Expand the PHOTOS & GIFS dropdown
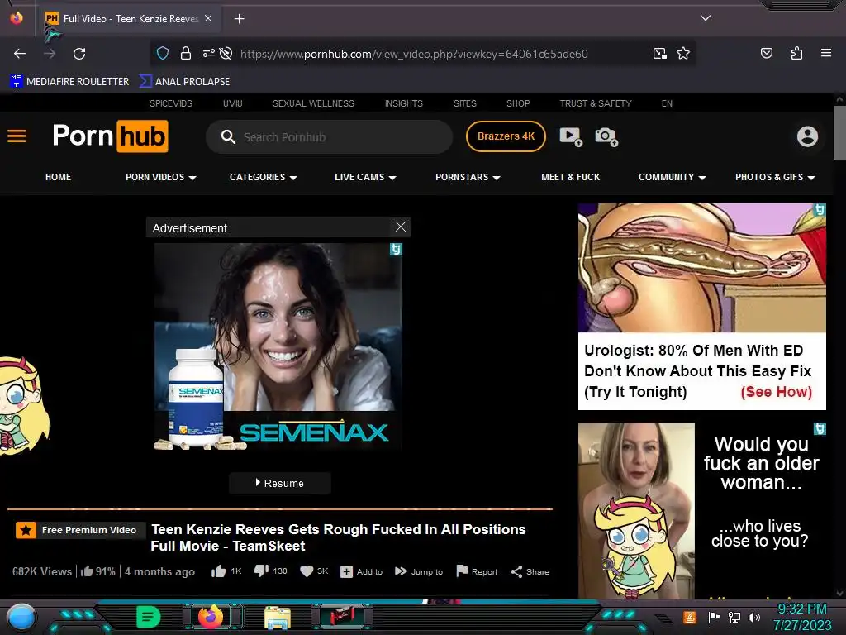846x635 pixels. 775,177
